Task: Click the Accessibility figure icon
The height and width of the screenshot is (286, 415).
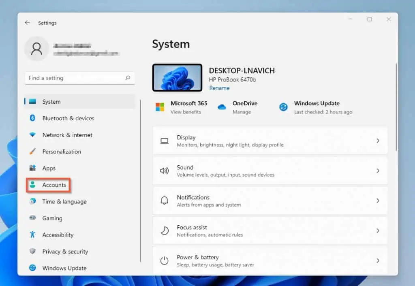Action: [33, 235]
